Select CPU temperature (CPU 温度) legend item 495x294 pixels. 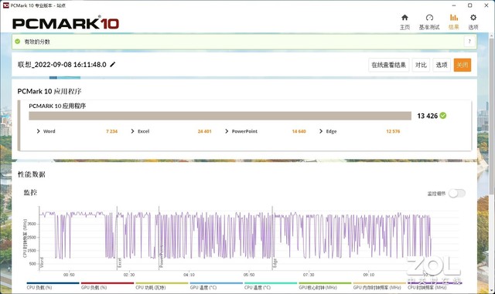tap(271, 286)
